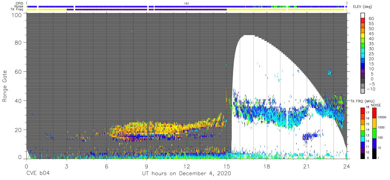This screenshot has width=390, height=180.
Task: Click the −10 label on ELEV color bar
Action: click(x=372, y=89)
